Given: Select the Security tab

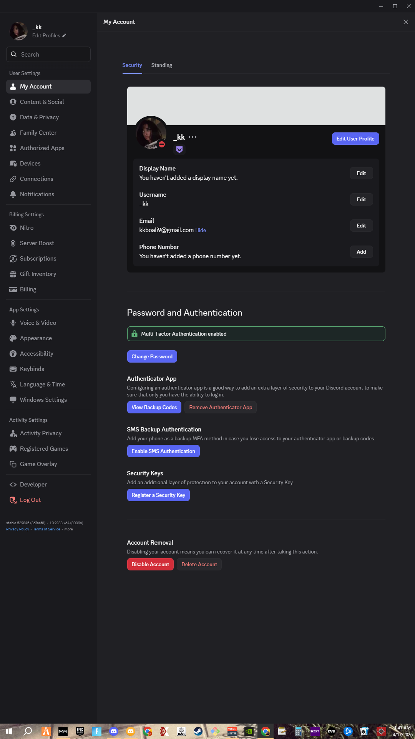Looking at the screenshot, I should tap(132, 65).
